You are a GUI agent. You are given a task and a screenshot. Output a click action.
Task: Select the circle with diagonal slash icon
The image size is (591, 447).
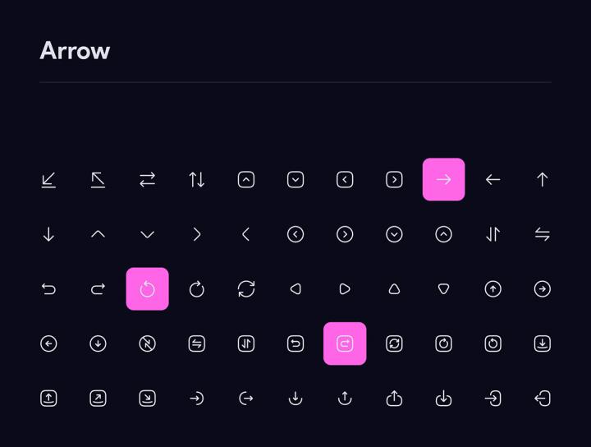148,343
